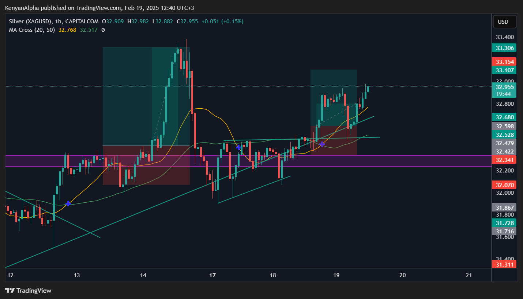Click the 31.600 price axis tick
The image size is (523, 299).
point(505,237)
